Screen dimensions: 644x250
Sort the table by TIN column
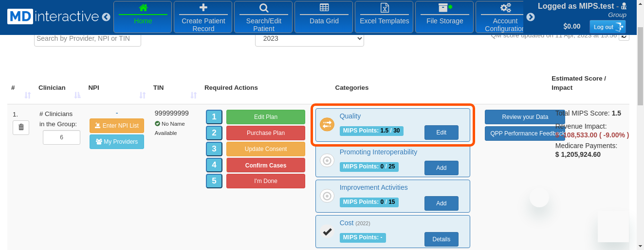(194, 95)
